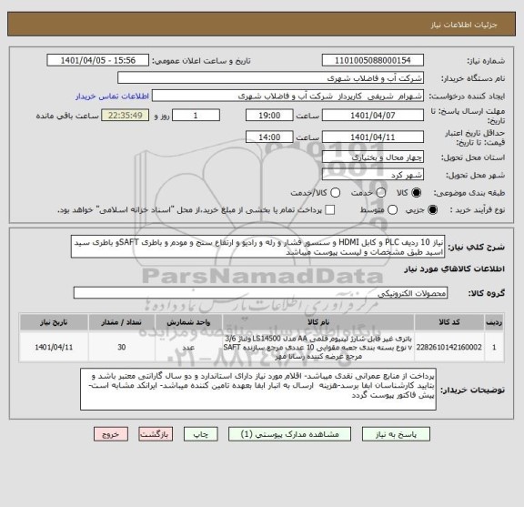Click the چاپ print button
This screenshot has height=507, width=524.
(200, 434)
